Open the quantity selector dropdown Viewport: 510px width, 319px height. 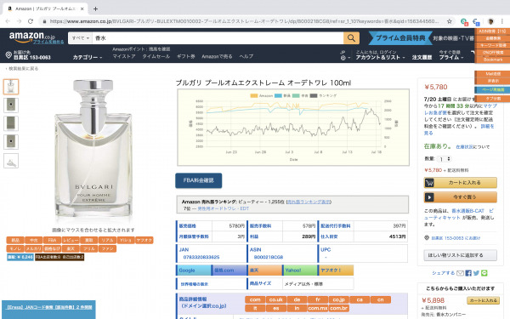pos(445,159)
